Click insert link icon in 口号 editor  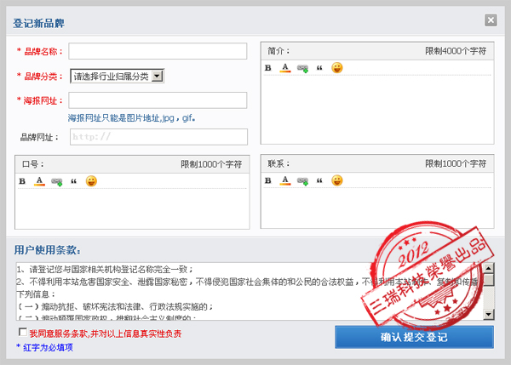tap(57, 181)
